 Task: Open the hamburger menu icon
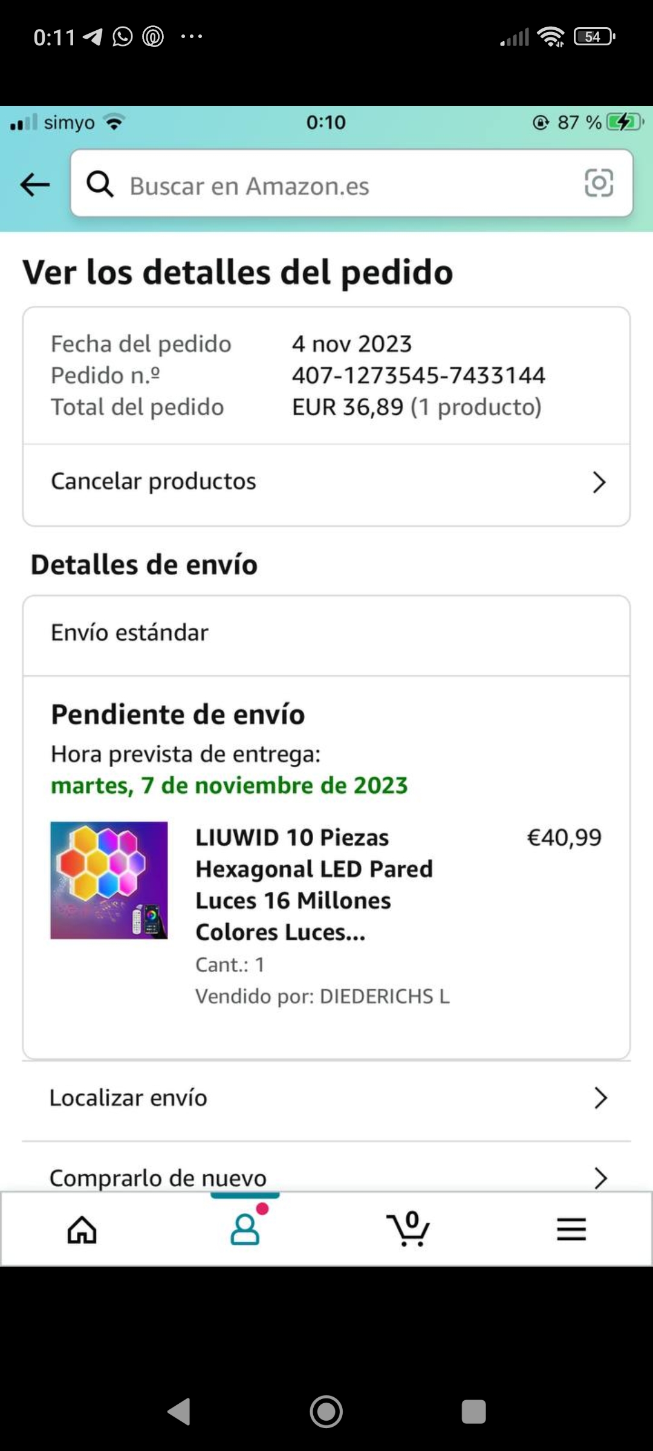(x=571, y=1229)
